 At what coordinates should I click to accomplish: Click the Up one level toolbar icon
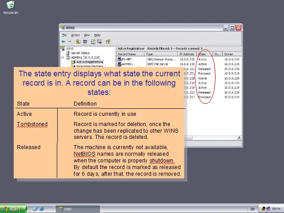coord(78,42)
